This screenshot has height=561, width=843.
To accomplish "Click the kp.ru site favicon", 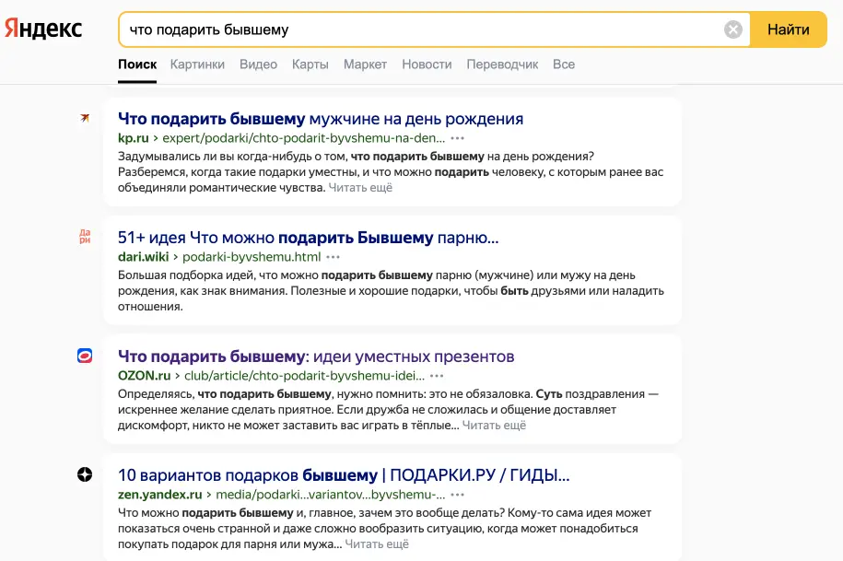I will 85,118.
